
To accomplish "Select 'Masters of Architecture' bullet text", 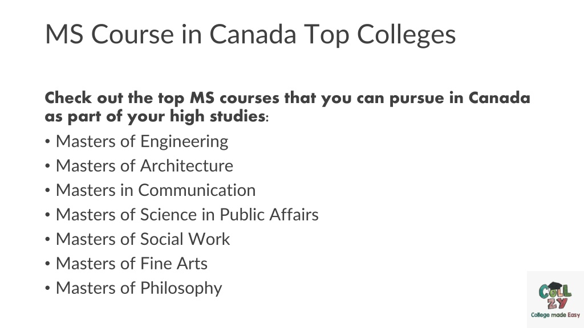I will click(144, 166).
